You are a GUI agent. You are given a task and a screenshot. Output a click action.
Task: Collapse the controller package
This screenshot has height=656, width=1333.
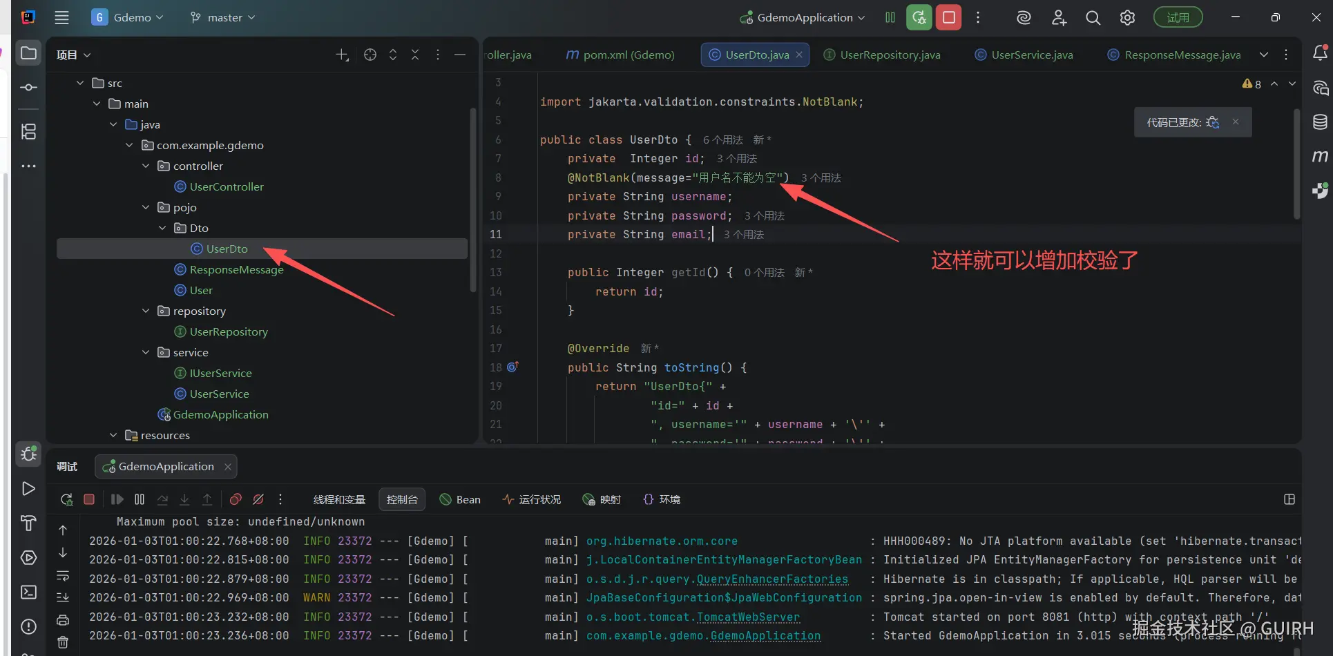(146, 166)
